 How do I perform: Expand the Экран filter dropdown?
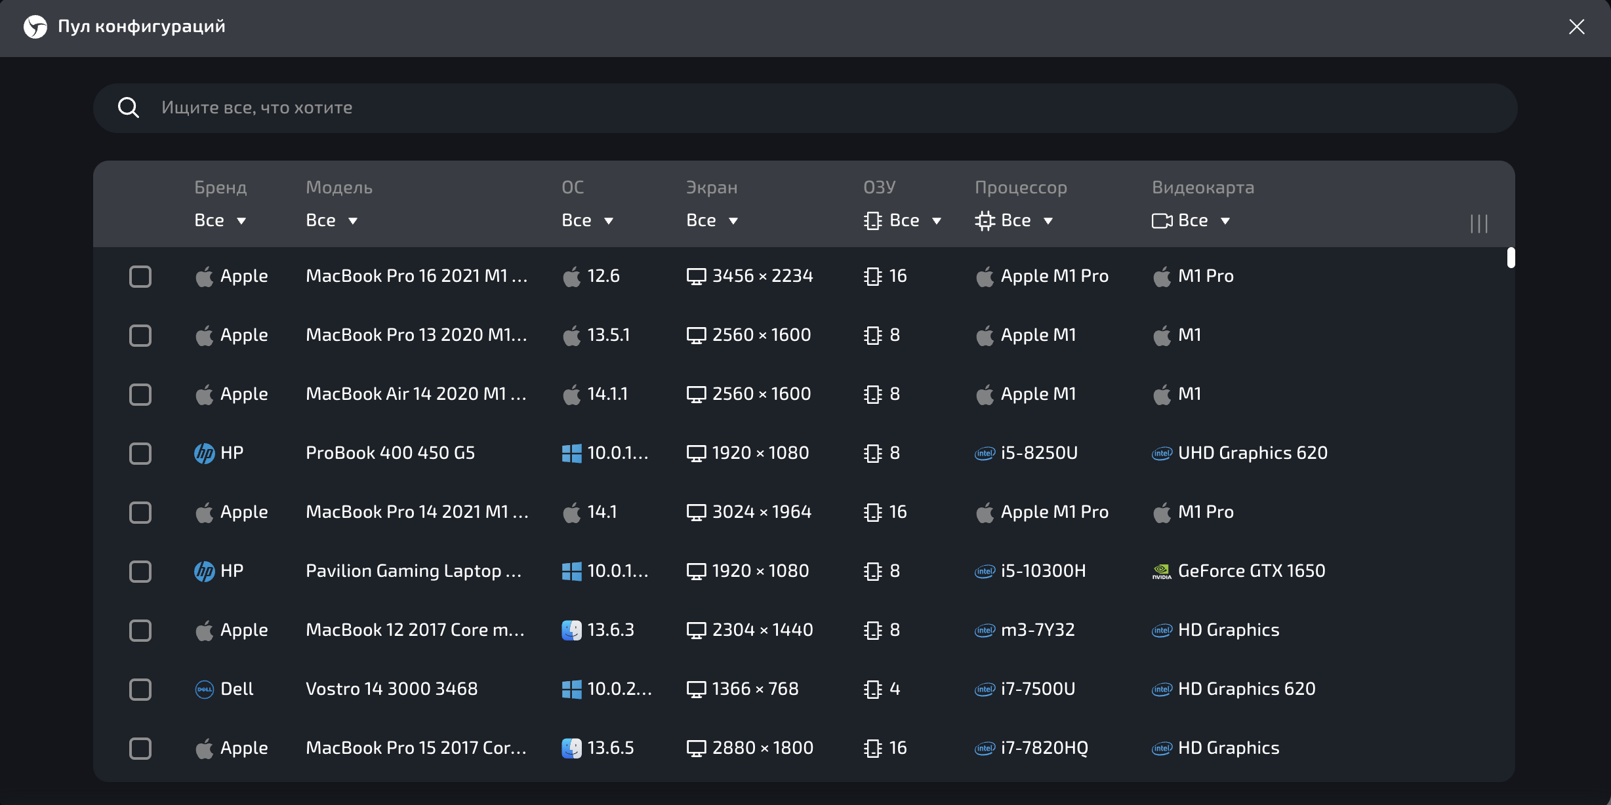click(x=712, y=220)
